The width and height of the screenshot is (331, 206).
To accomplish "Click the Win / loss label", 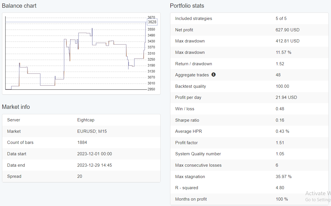I will (x=185, y=109).
